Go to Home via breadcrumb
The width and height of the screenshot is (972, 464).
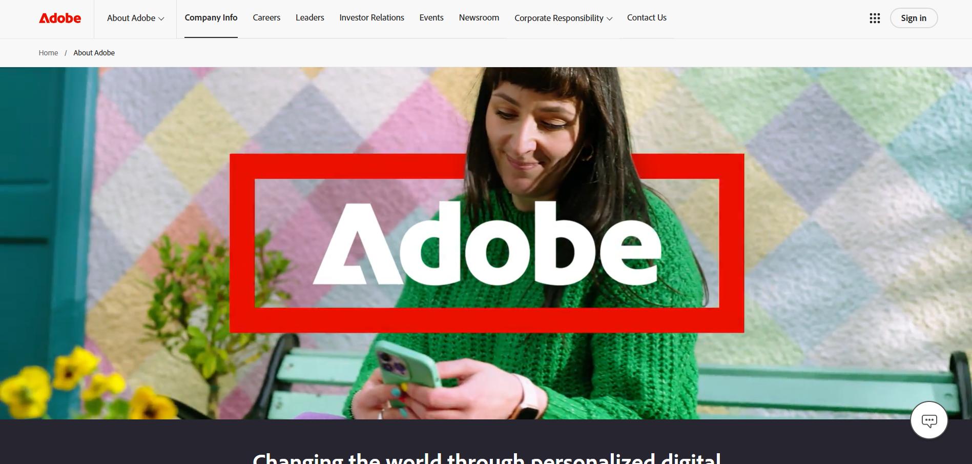[48, 53]
